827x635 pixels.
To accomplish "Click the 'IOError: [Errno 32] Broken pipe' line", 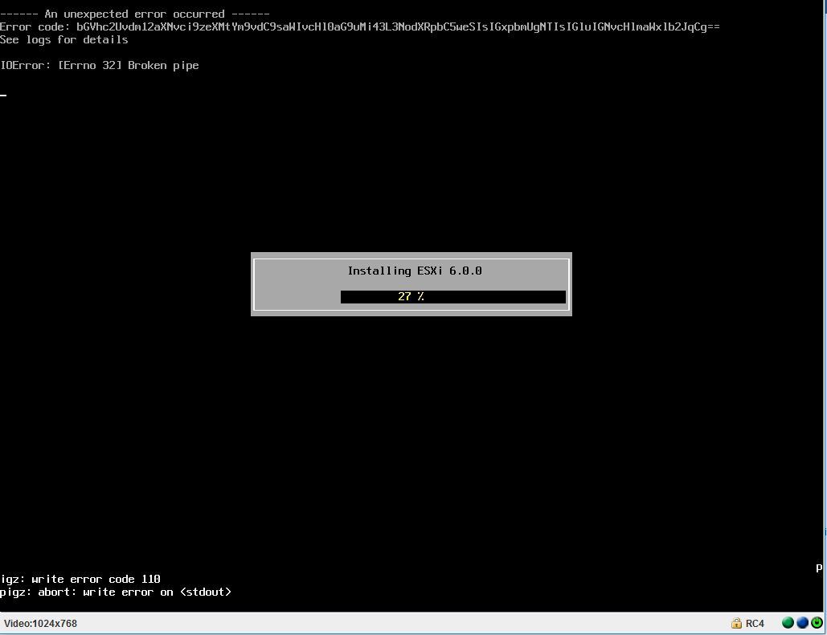I will pos(100,65).
